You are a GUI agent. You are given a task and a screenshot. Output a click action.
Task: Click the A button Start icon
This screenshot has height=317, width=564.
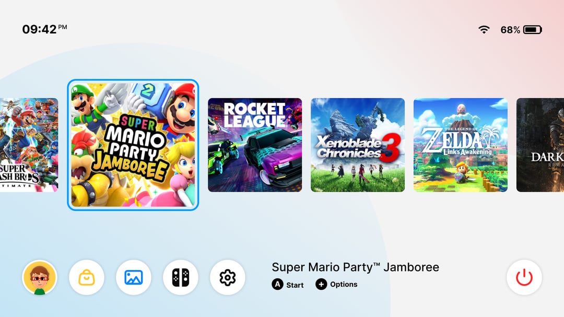tap(277, 284)
